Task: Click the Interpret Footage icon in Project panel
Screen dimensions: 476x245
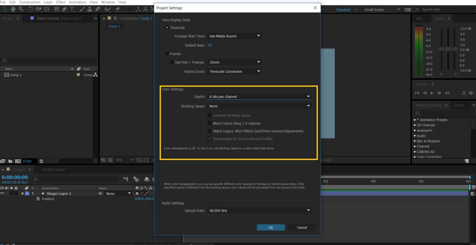Action: point(3,161)
